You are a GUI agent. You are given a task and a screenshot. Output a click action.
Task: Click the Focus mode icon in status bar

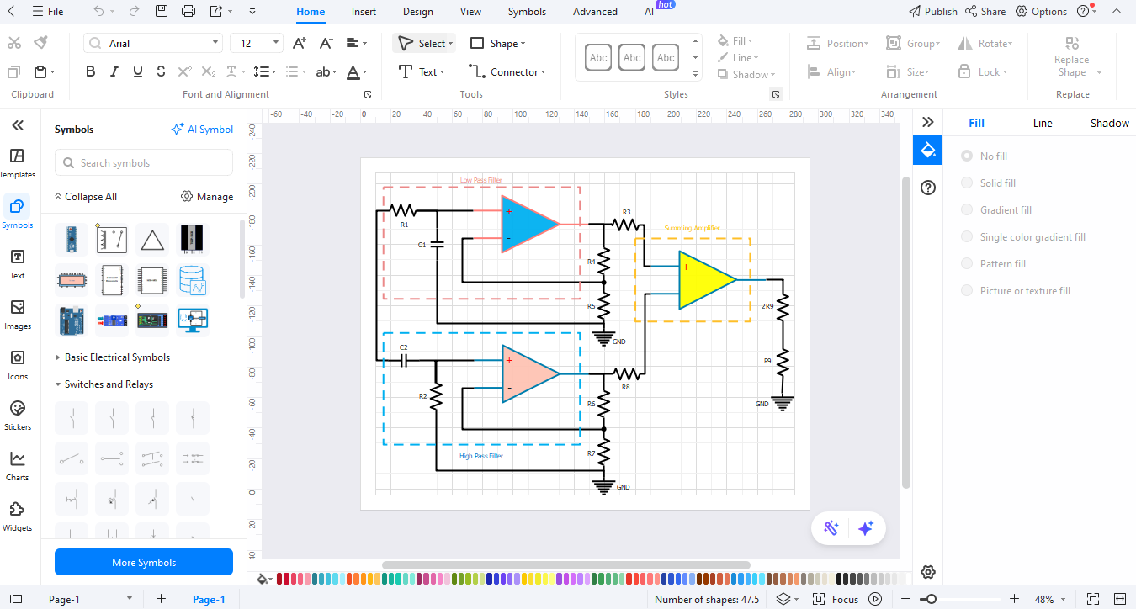819,599
